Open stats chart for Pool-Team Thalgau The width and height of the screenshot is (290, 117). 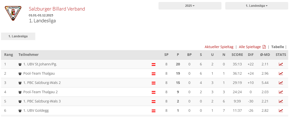click(281, 73)
